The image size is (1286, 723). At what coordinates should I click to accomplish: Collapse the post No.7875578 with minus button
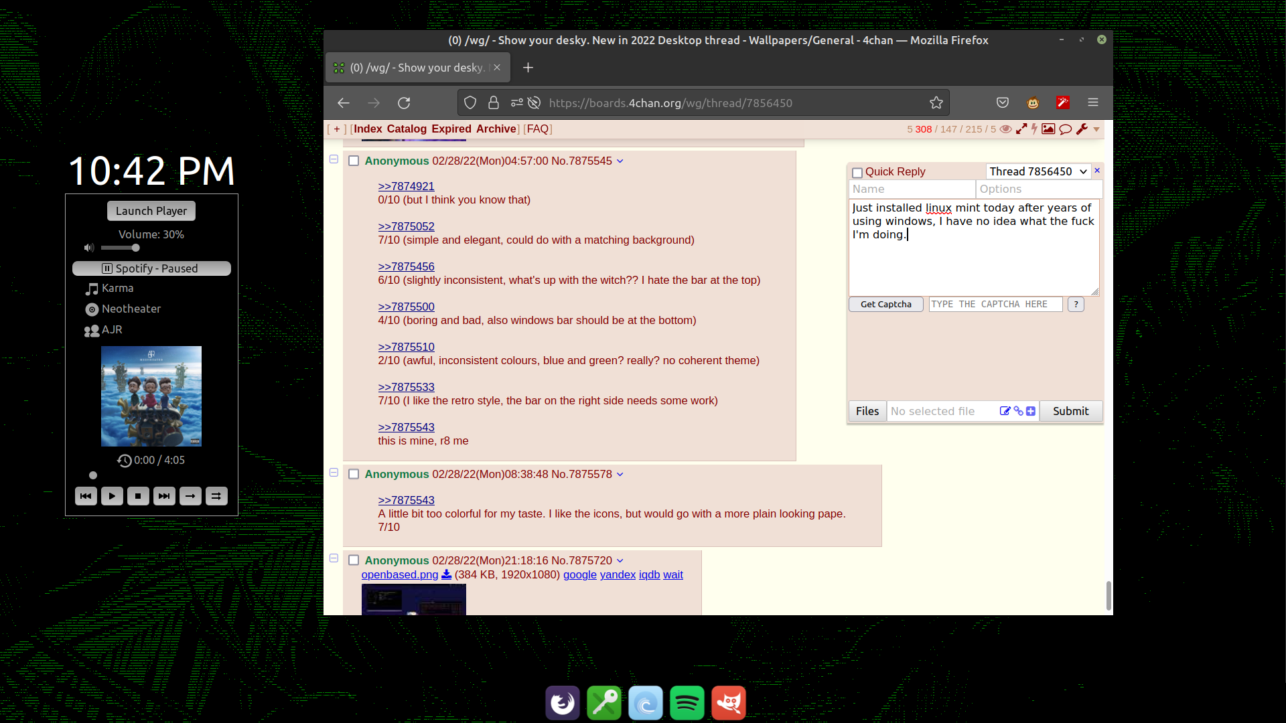(x=334, y=473)
